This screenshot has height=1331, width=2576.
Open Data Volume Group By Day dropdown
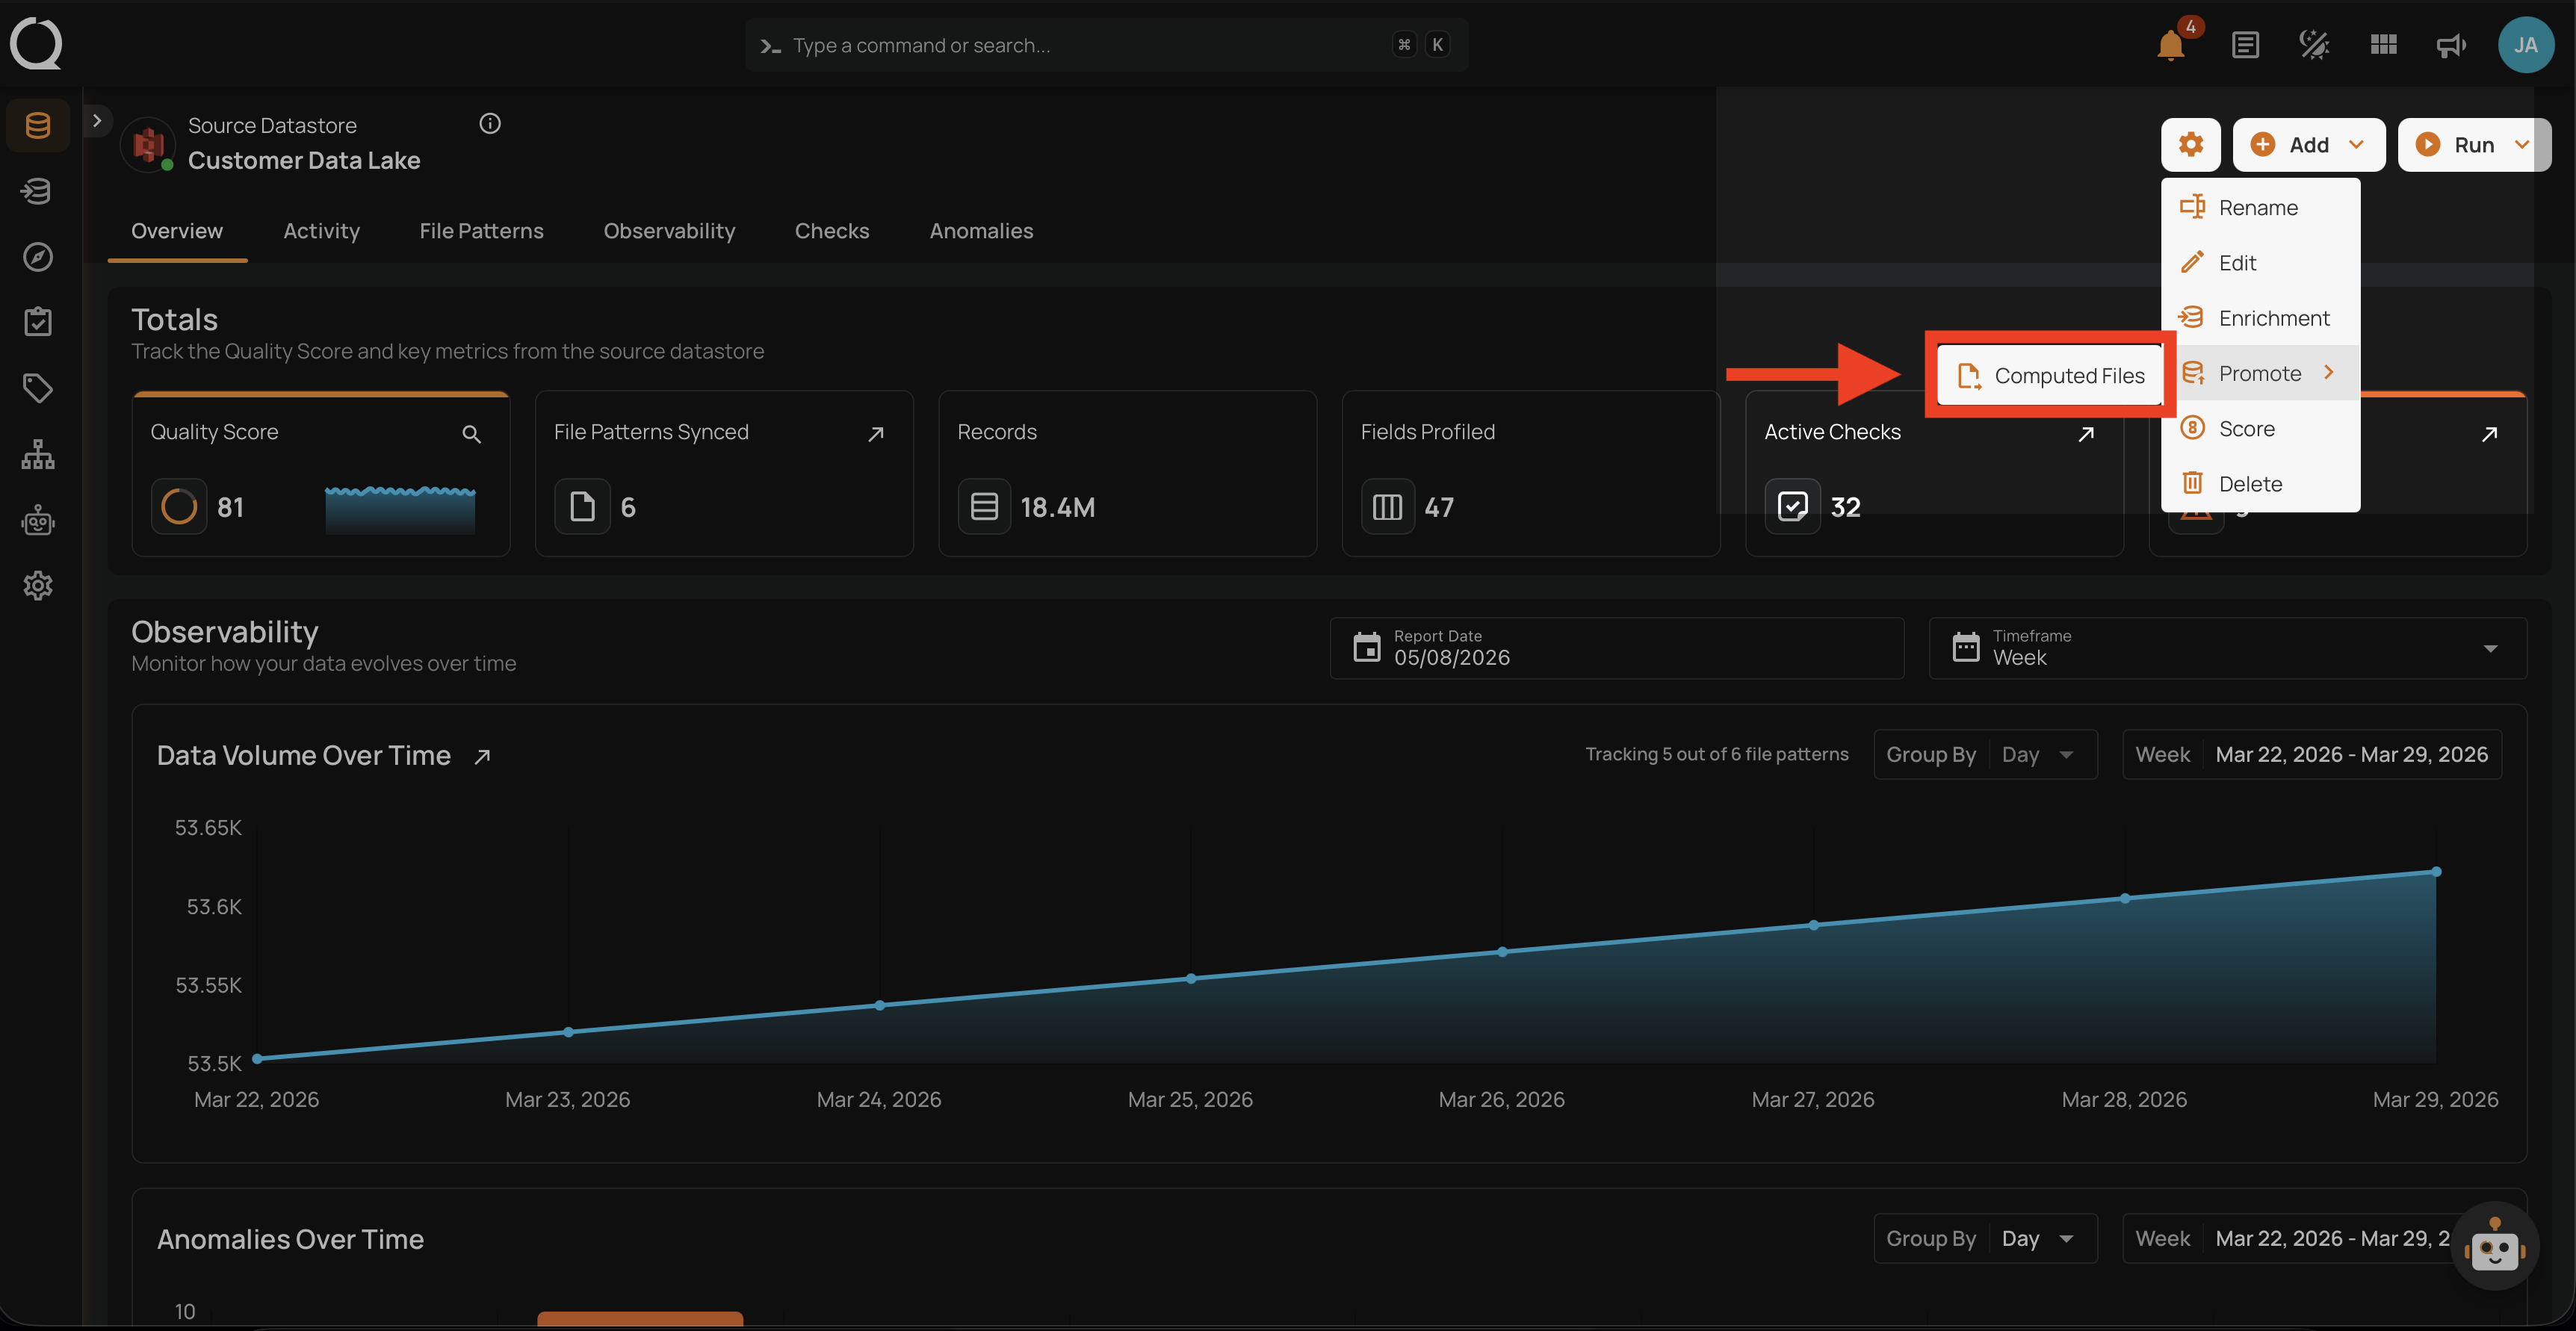[1985, 755]
